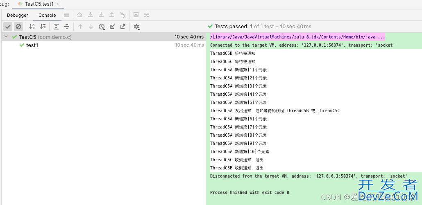Click Export Test Results icon
The height and width of the screenshot is (205, 422).
[x=123, y=27]
